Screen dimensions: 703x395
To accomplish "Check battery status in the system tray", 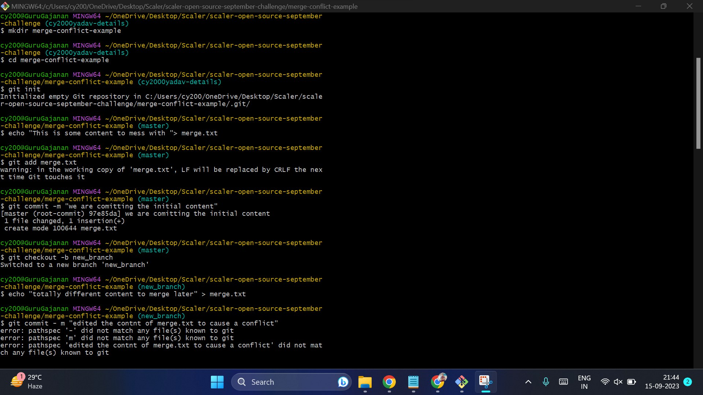I will point(631,381).
